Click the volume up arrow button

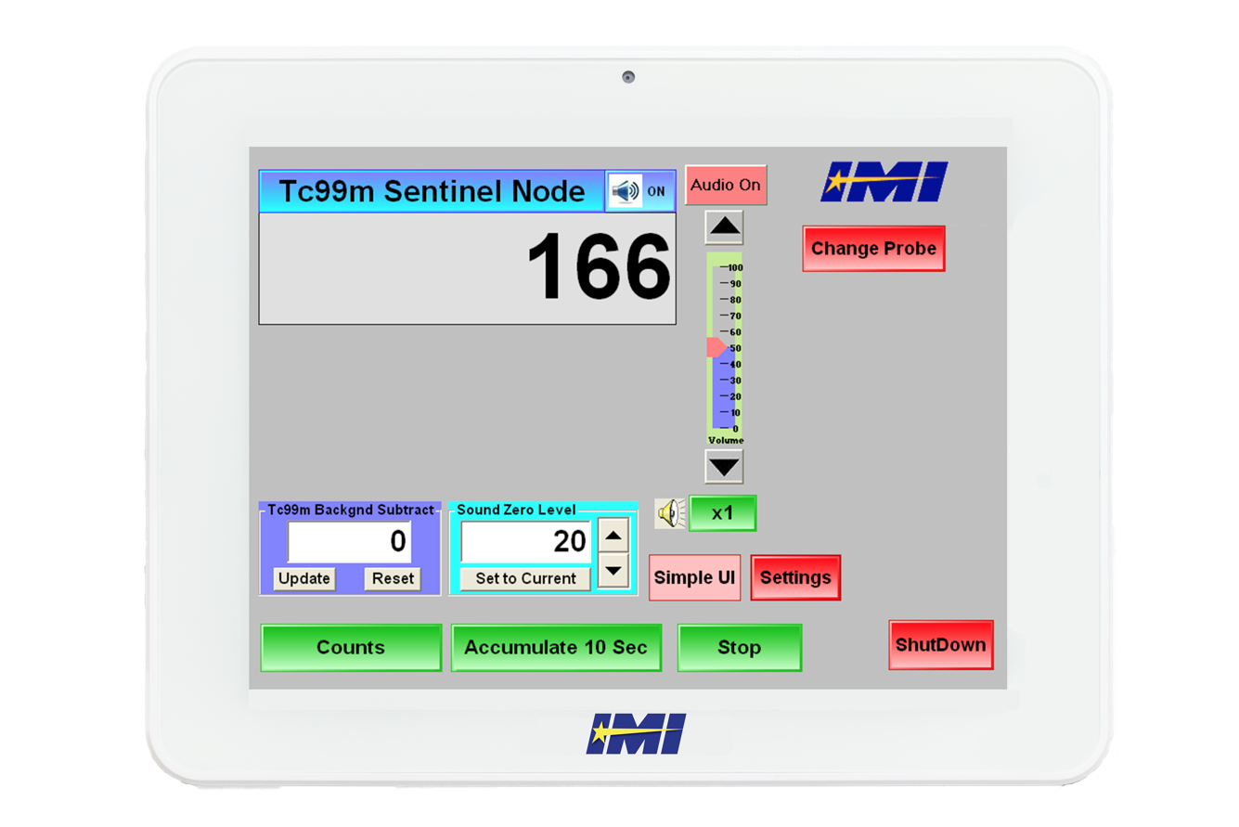tap(724, 226)
